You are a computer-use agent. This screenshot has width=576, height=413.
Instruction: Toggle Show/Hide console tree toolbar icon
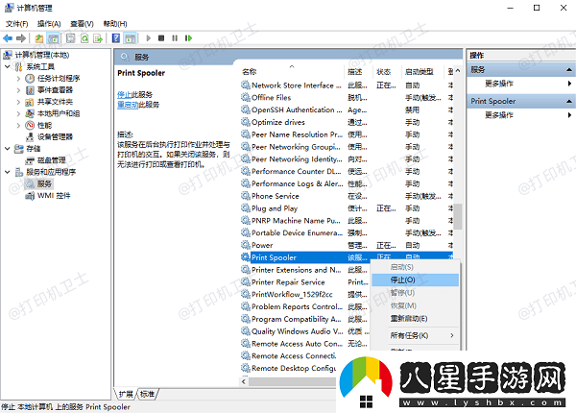53,37
